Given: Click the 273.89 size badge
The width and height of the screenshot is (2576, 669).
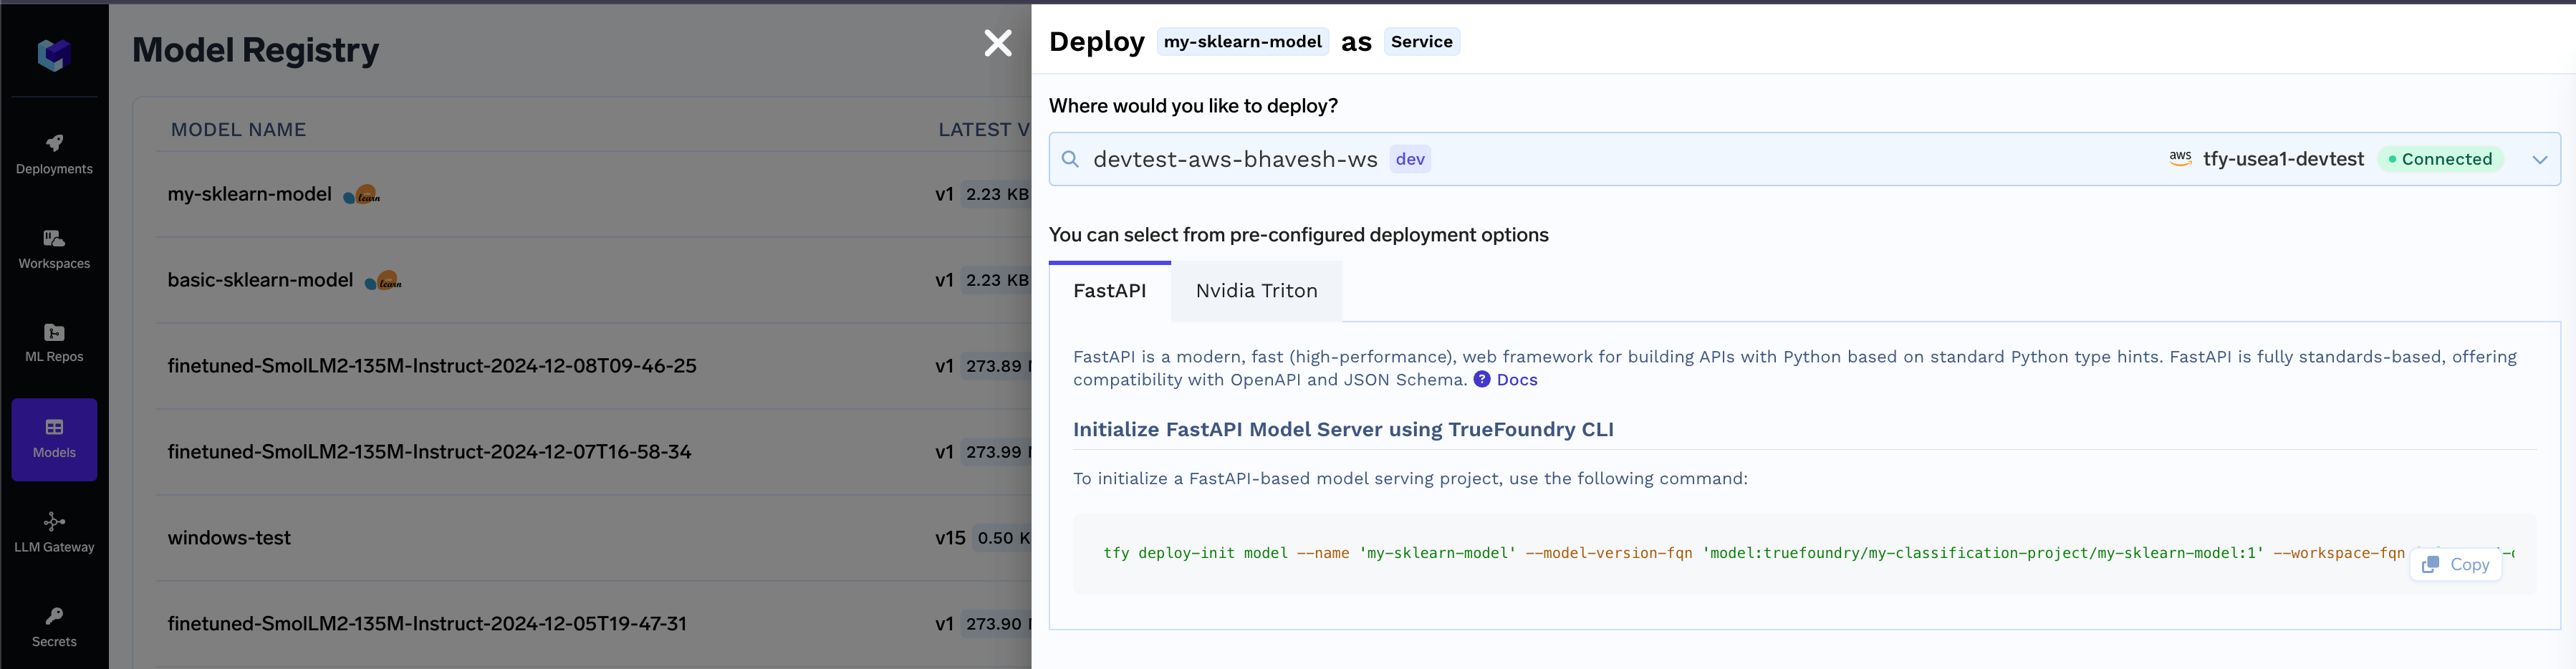Looking at the screenshot, I should [x=994, y=366].
